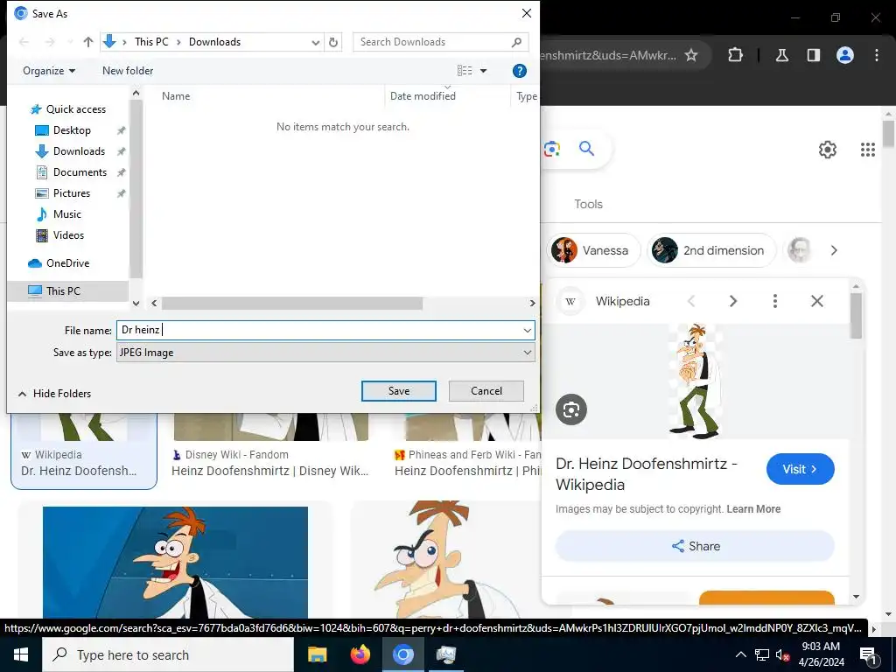Visit the Wikipedia source page
The height and width of the screenshot is (672, 896).
click(800, 469)
